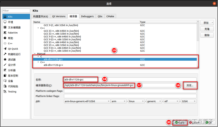
Task: Click the Filter search box
Action: point(16,11)
